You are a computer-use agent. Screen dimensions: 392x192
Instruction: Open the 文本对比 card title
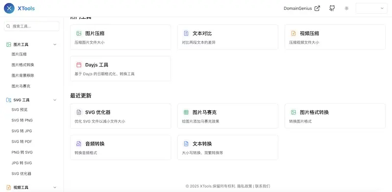tap(202, 33)
